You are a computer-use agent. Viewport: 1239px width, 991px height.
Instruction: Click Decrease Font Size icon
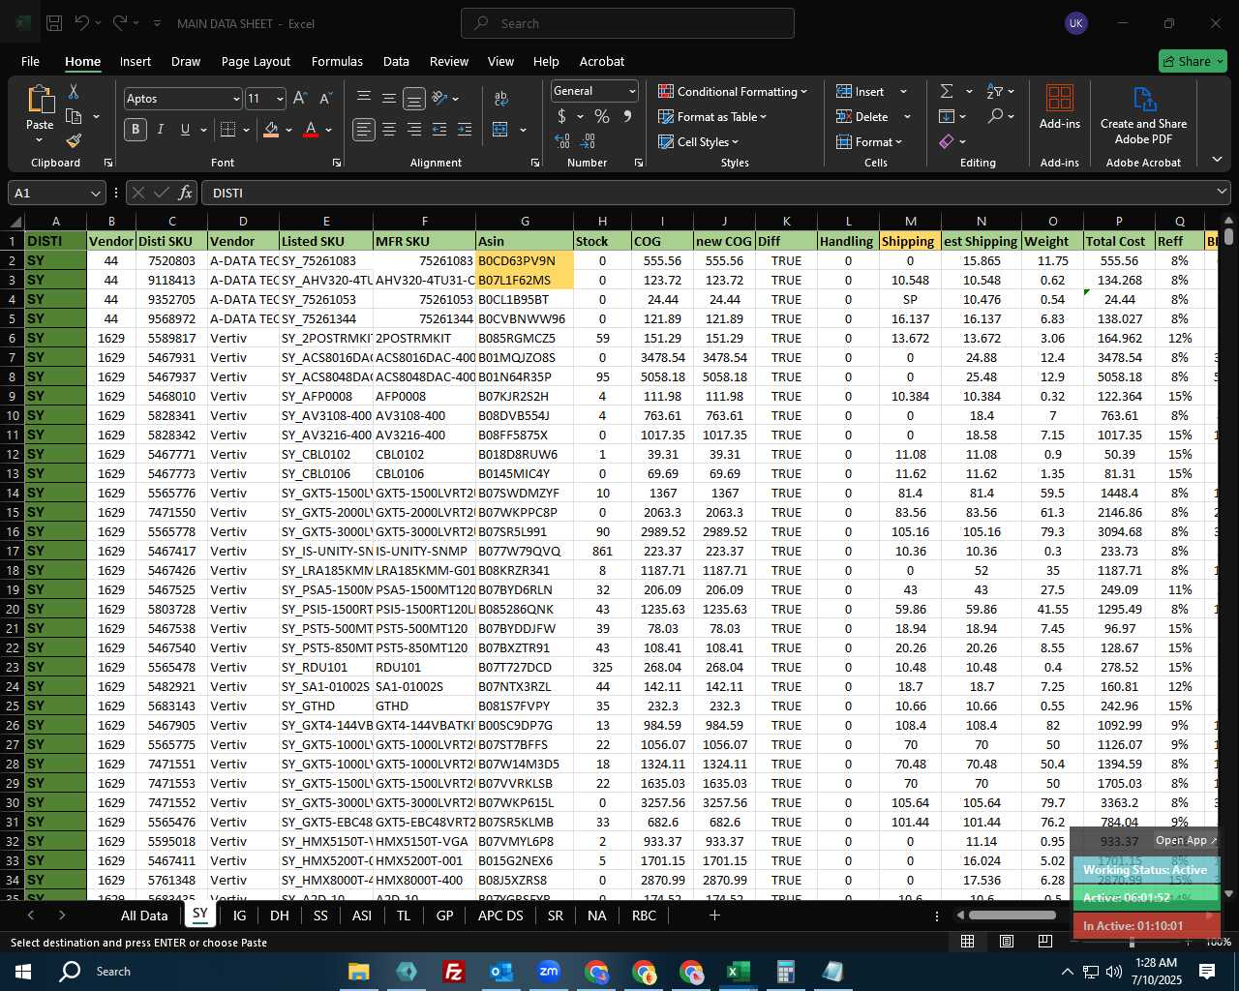(325, 99)
